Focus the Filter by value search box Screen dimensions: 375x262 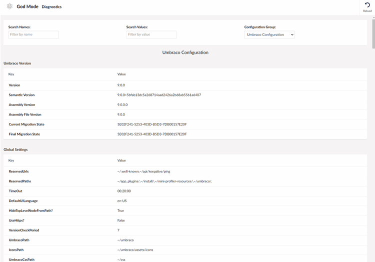point(151,34)
